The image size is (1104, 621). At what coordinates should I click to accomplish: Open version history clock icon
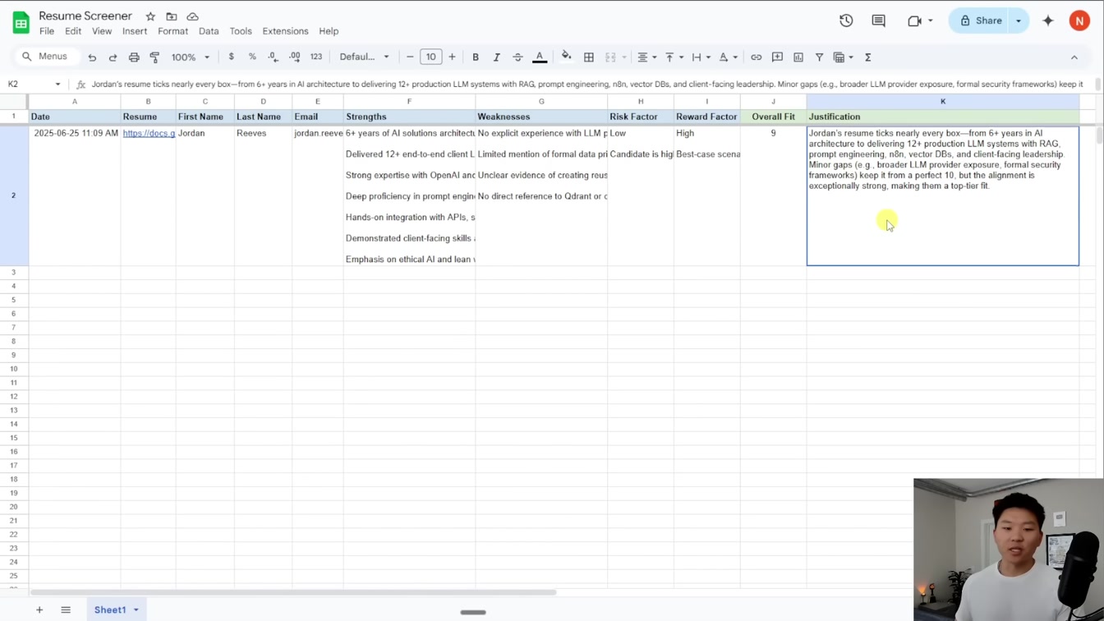846,21
